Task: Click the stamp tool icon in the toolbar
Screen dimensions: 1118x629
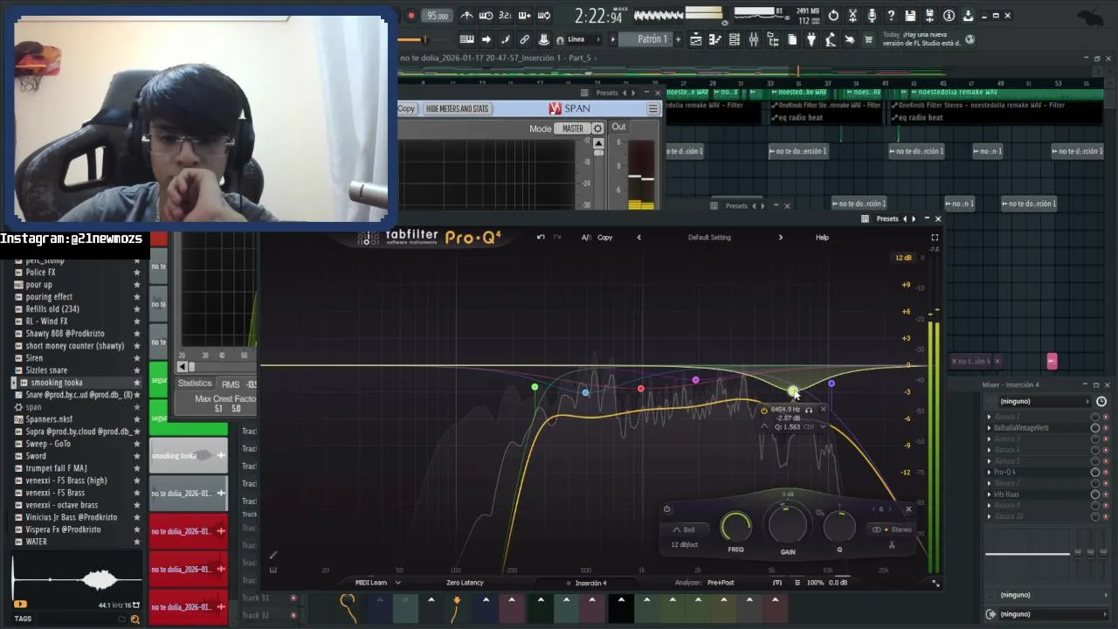Action: pyautogui.click(x=543, y=39)
